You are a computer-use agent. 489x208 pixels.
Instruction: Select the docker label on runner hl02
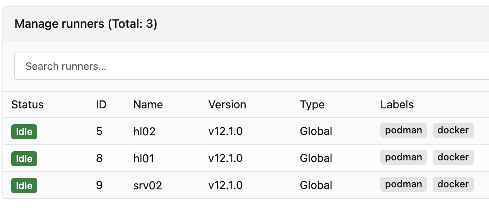[453, 130]
